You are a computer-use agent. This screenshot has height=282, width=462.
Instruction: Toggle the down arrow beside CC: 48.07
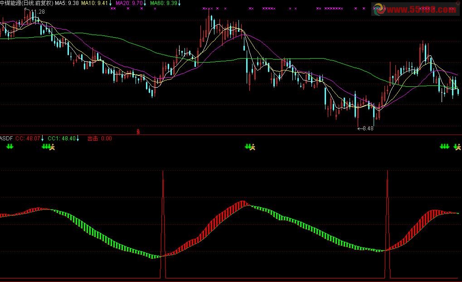pyautogui.click(x=42, y=139)
